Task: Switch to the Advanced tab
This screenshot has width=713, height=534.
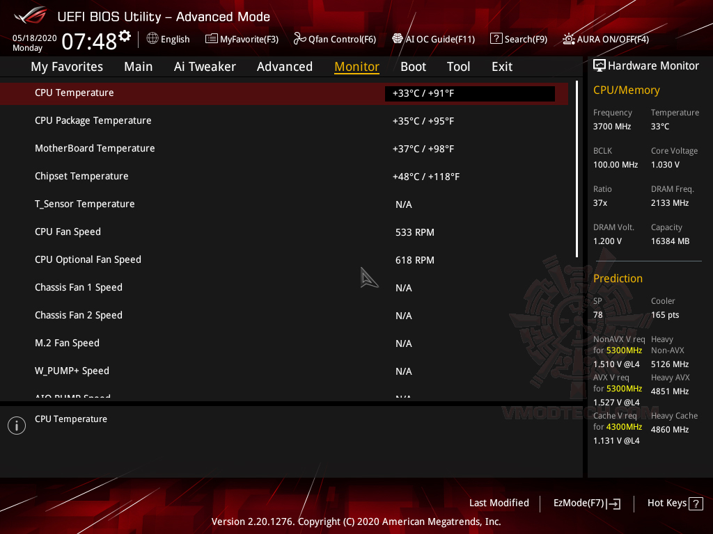Action: [285, 67]
